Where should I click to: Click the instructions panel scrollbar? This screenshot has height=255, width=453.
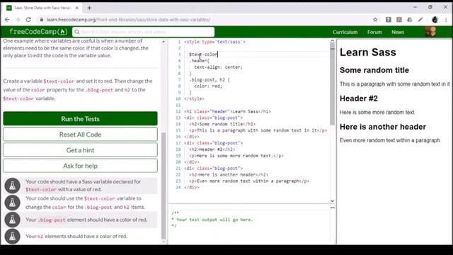(164, 185)
